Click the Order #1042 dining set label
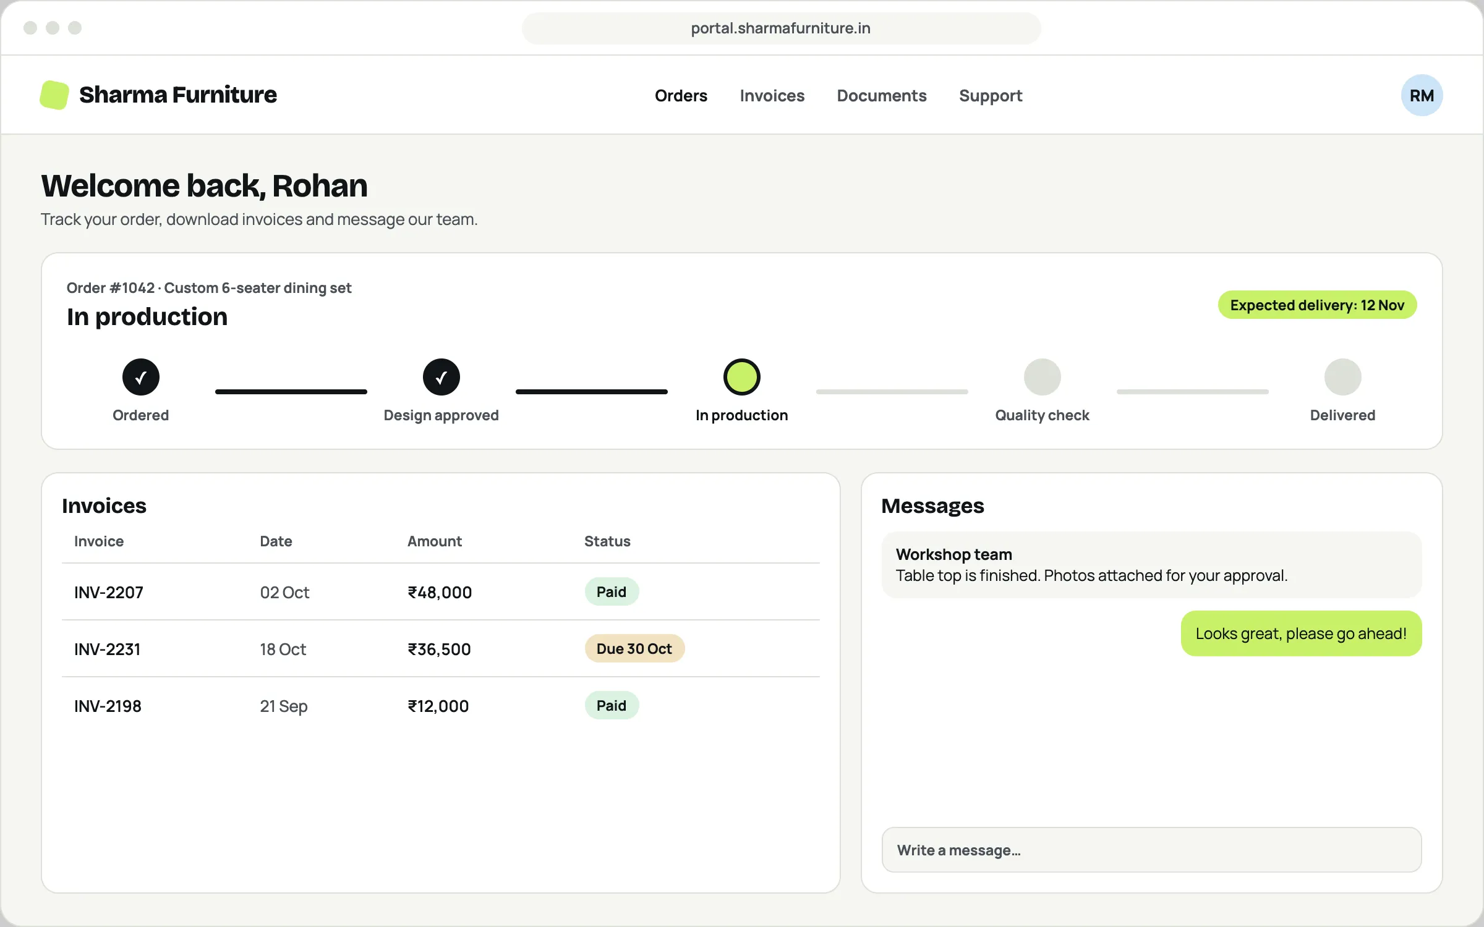This screenshot has height=927, width=1484. click(x=209, y=288)
